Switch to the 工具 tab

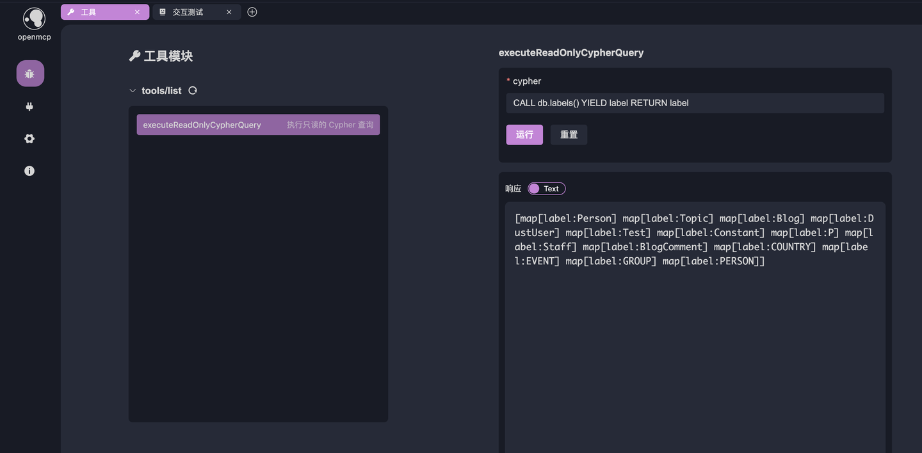click(x=105, y=12)
